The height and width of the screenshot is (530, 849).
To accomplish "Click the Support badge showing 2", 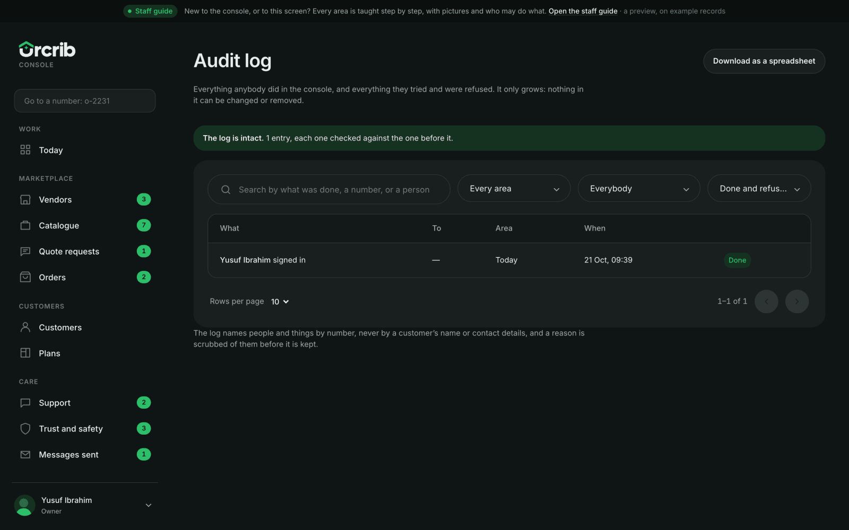I will pos(144,402).
